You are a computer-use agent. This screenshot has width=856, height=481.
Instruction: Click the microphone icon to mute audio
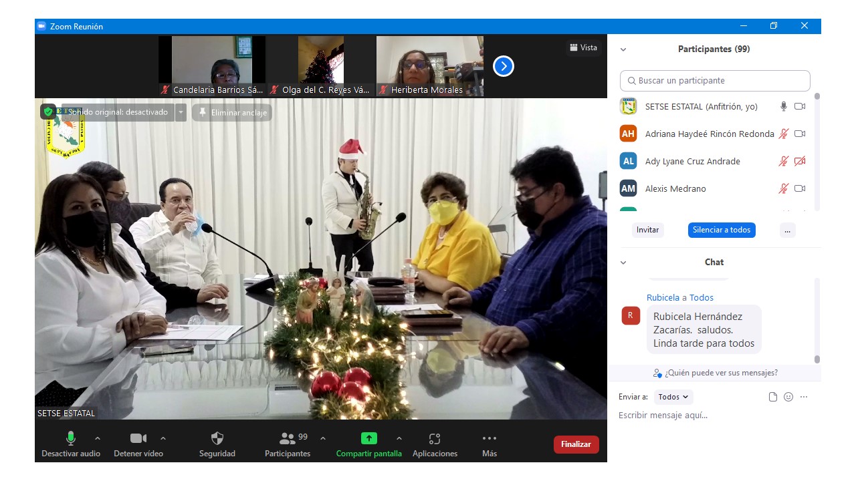pos(70,438)
